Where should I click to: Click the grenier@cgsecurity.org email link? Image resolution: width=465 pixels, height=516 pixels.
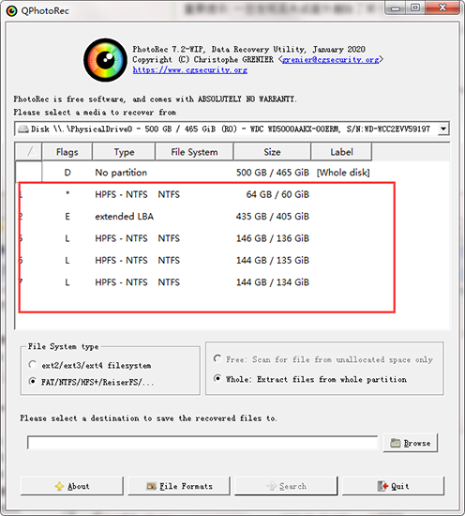(x=331, y=59)
